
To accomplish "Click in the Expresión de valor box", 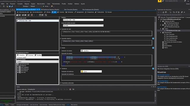I will (x=107, y=33).
